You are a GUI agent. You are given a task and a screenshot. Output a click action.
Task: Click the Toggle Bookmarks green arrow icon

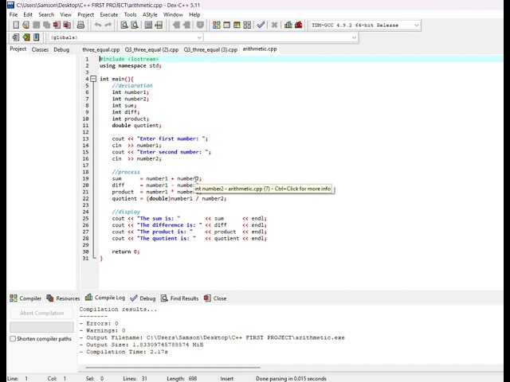click(x=26, y=37)
